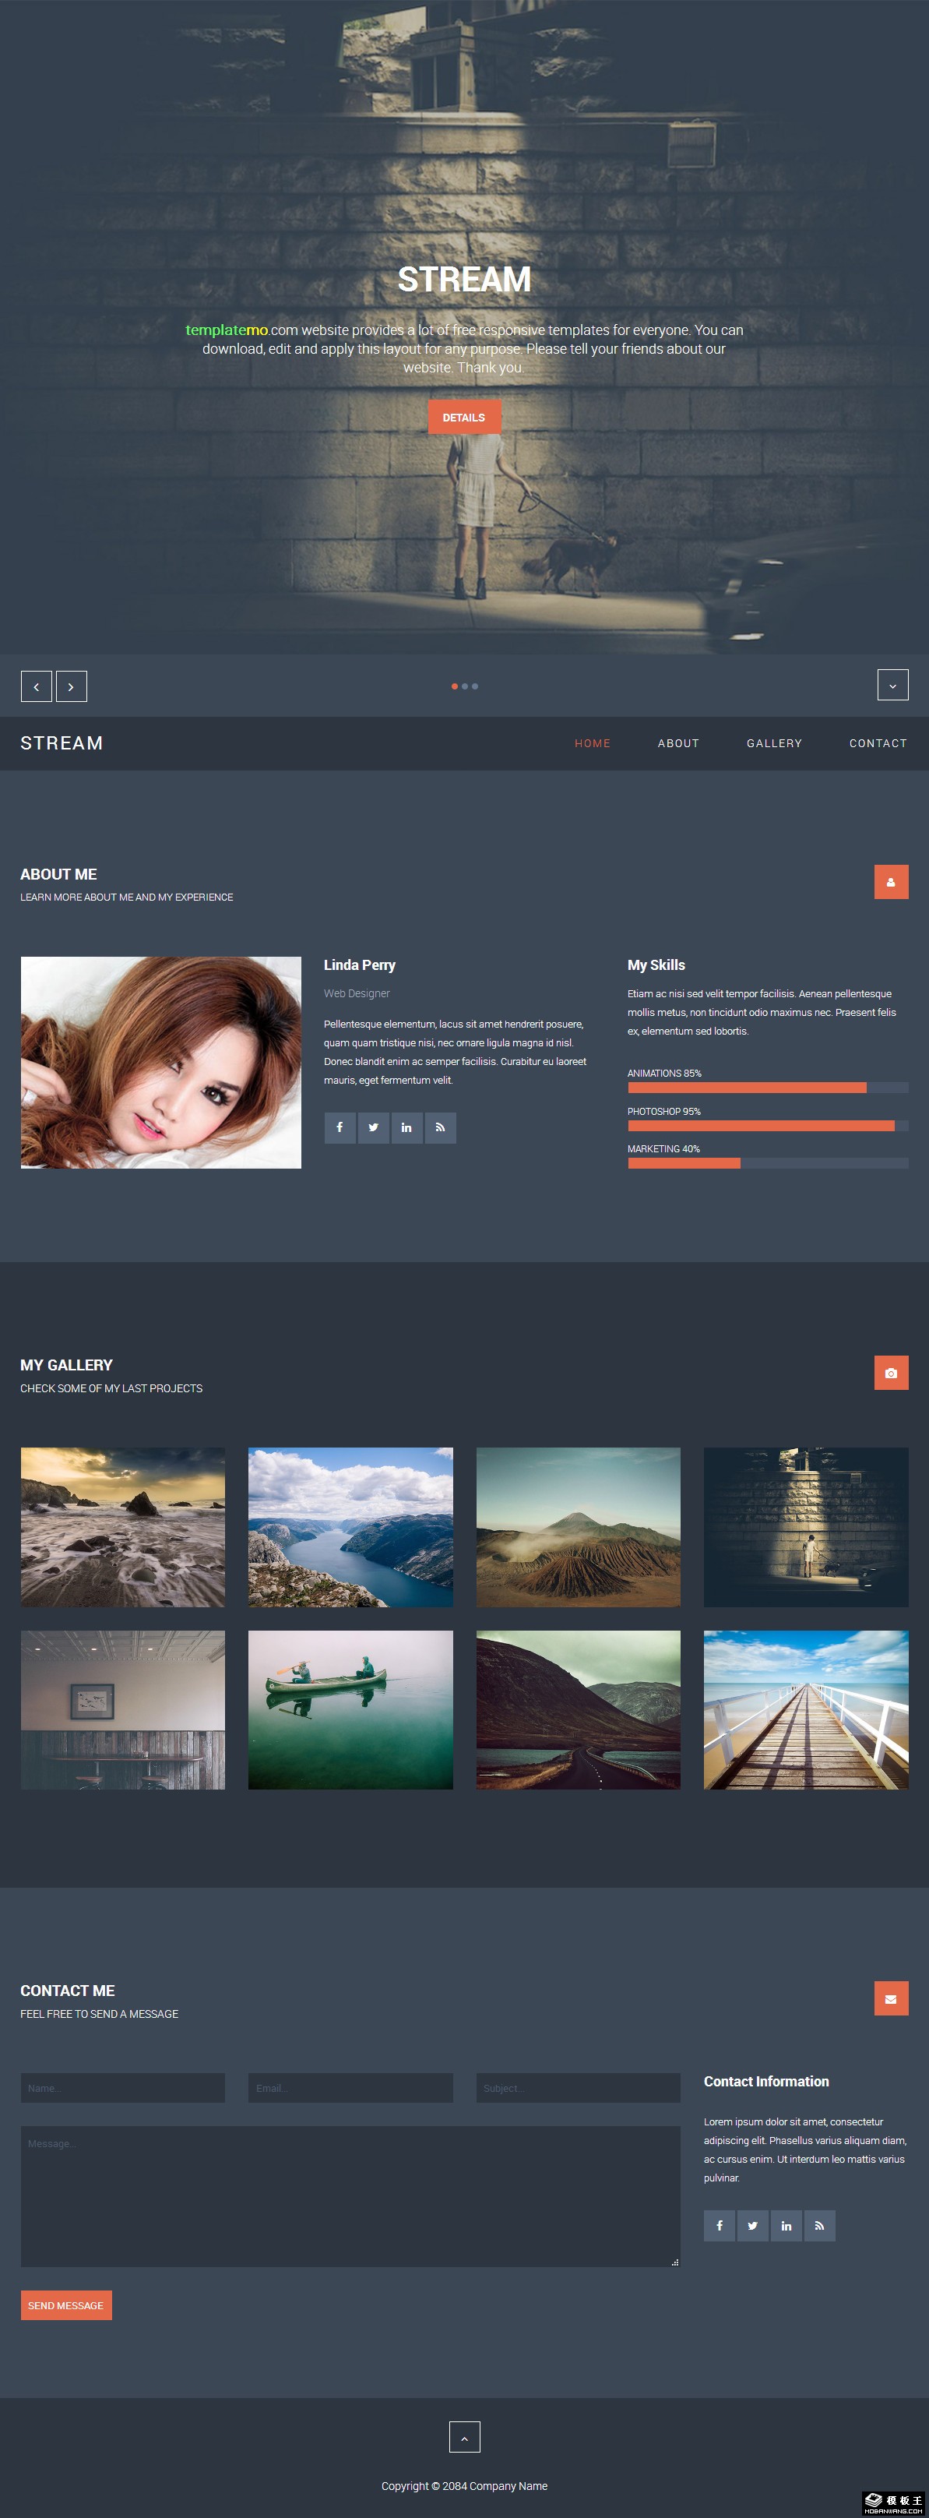Open Linda Perry's Facebook icon
This screenshot has width=929, height=2518.
click(x=340, y=1128)
